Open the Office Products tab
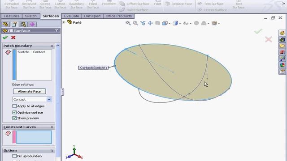 point(118,16)
